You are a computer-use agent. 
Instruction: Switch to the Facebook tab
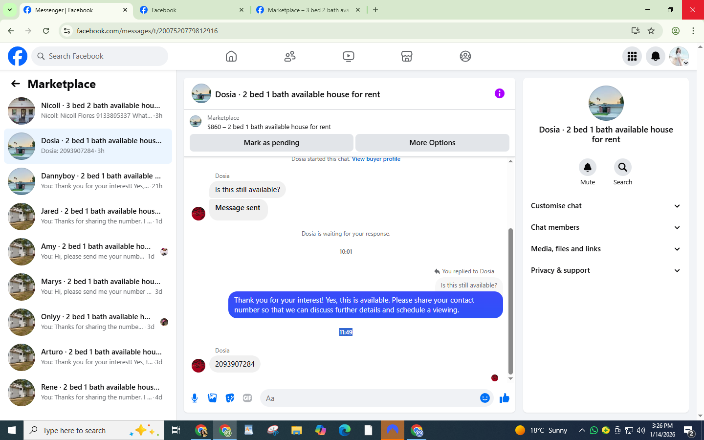click(x=192, y=10)
